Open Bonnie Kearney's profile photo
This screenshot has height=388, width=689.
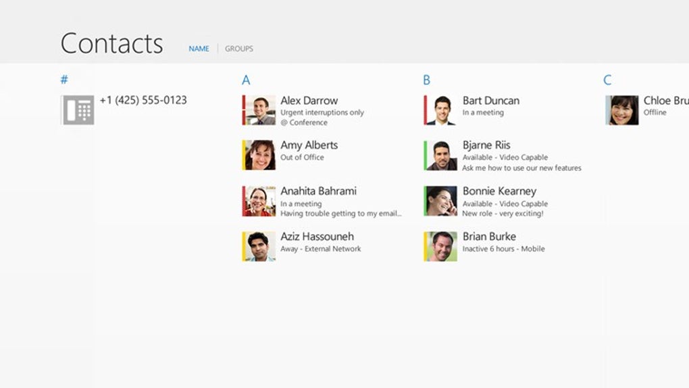(x=442, y=201)
